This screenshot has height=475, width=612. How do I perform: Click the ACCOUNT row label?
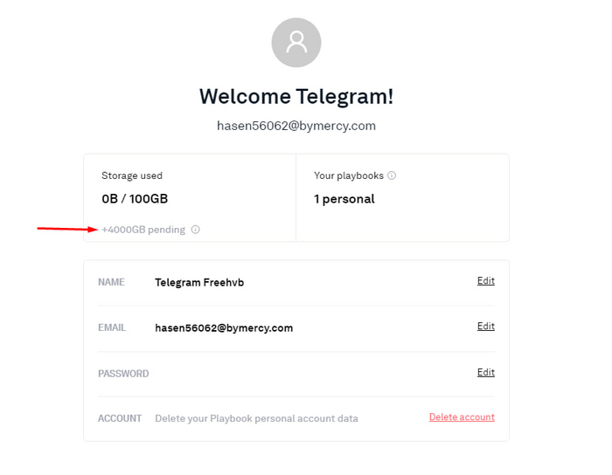(120, 418)
